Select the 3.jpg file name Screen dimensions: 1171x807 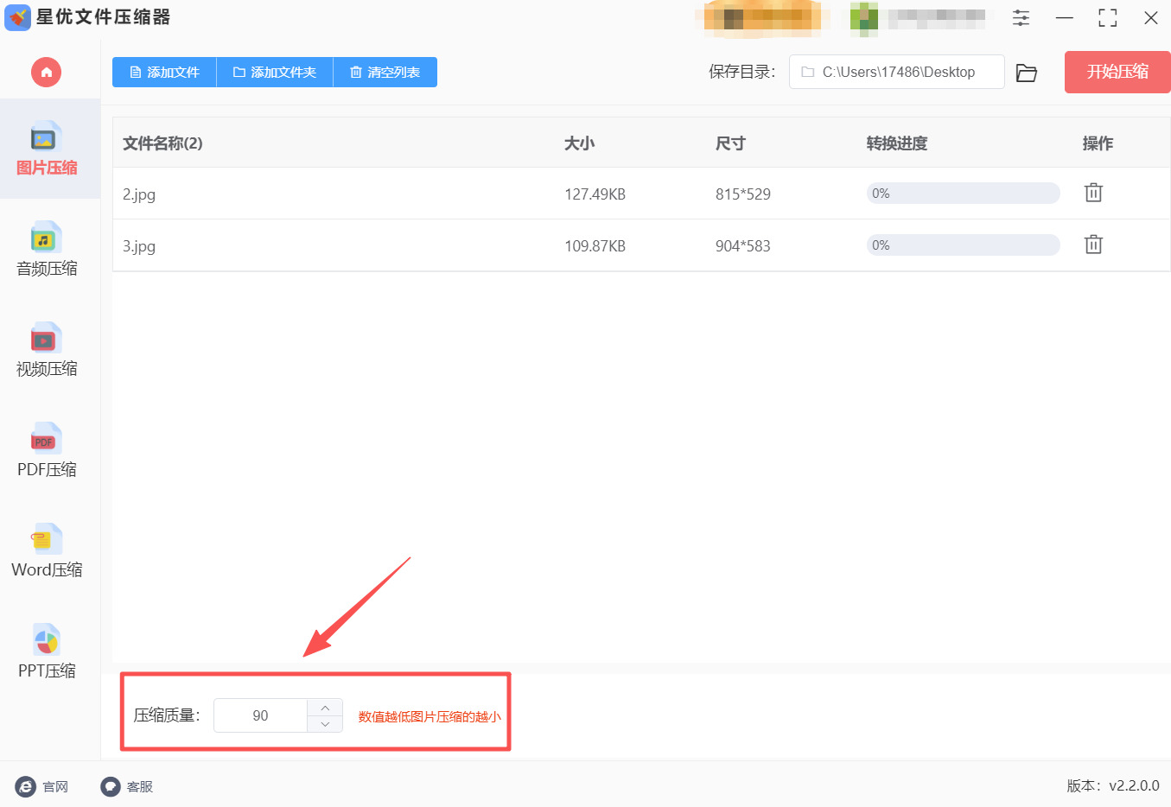click(x=139, y=246)
